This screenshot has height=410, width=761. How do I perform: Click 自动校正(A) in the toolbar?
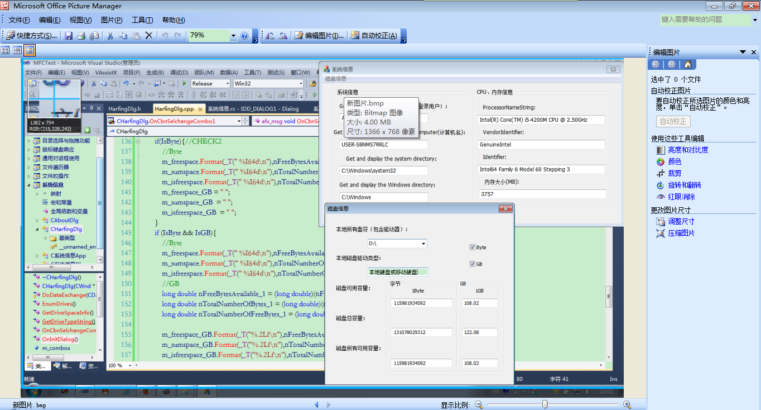click(374, 36)
